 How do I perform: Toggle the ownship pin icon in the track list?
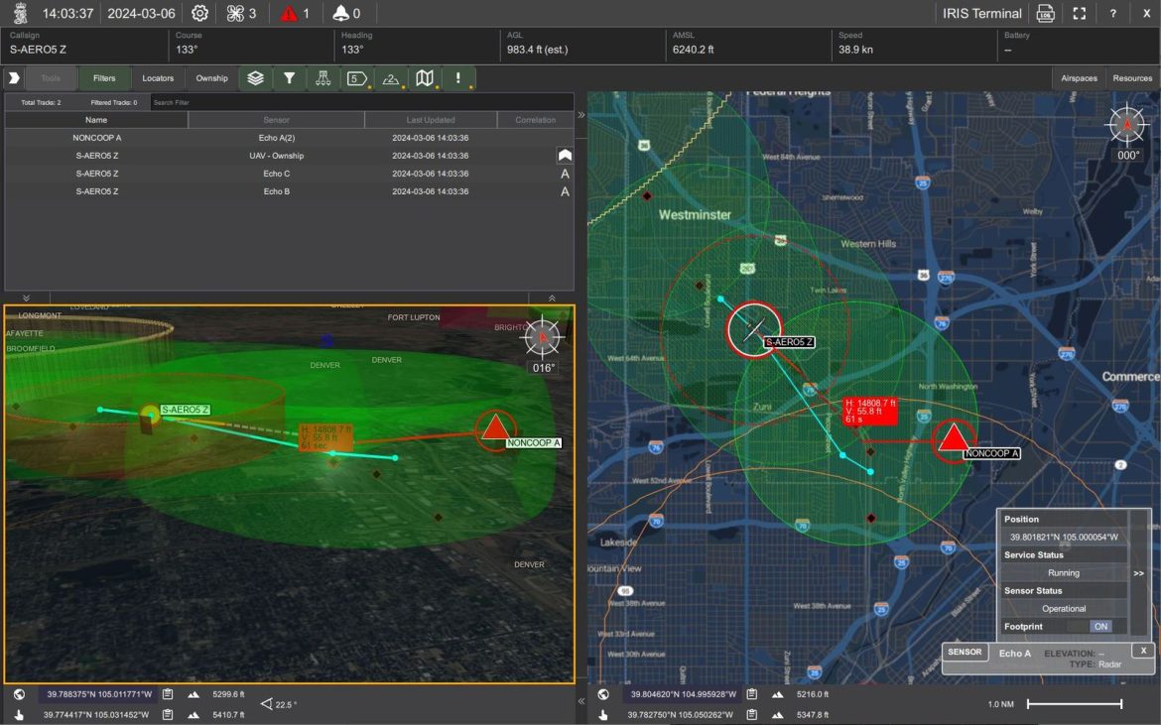563,155
